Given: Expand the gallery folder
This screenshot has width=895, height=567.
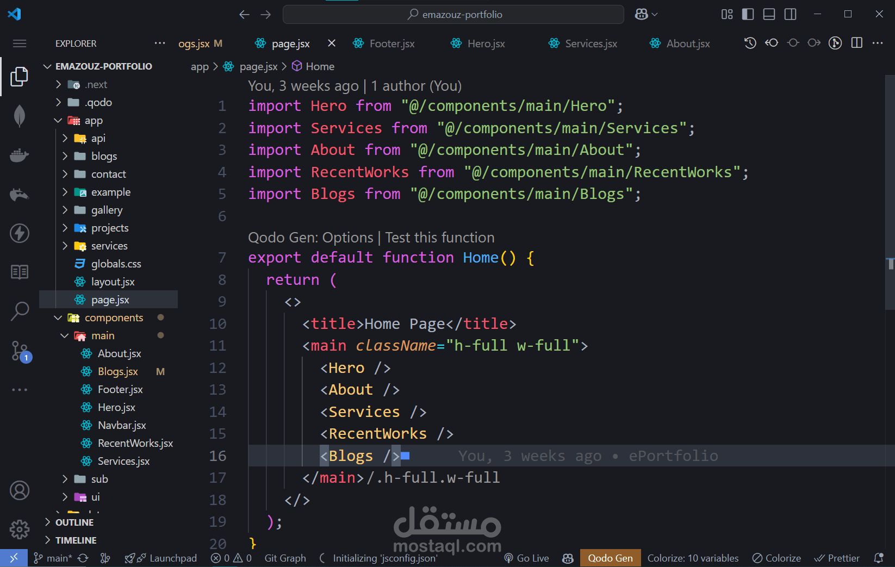Looking at the screenshot, I should [65, 210].
